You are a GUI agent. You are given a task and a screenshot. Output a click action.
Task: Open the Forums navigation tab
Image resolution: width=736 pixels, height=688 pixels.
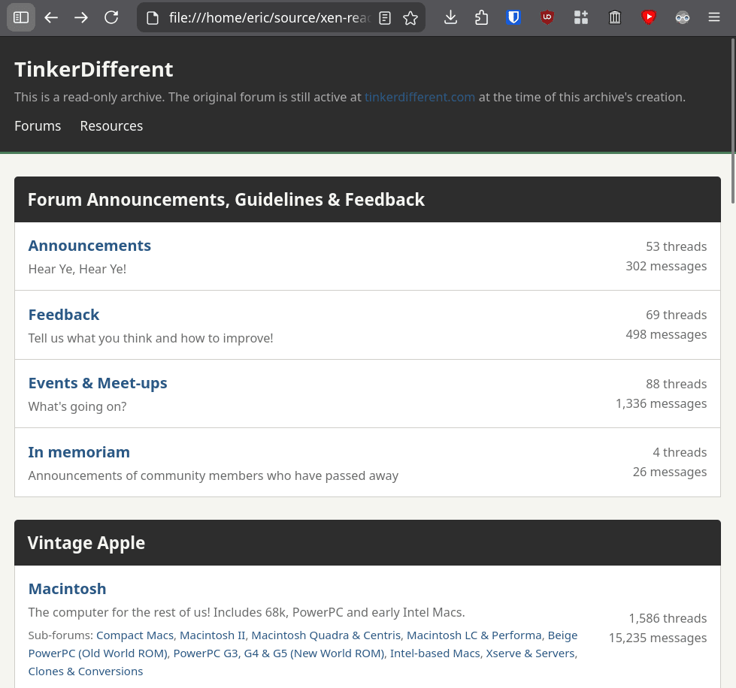coord(38,126)
